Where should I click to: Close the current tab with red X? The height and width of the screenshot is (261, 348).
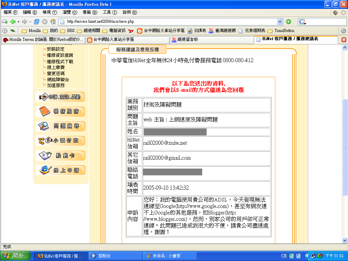[344, 40]
